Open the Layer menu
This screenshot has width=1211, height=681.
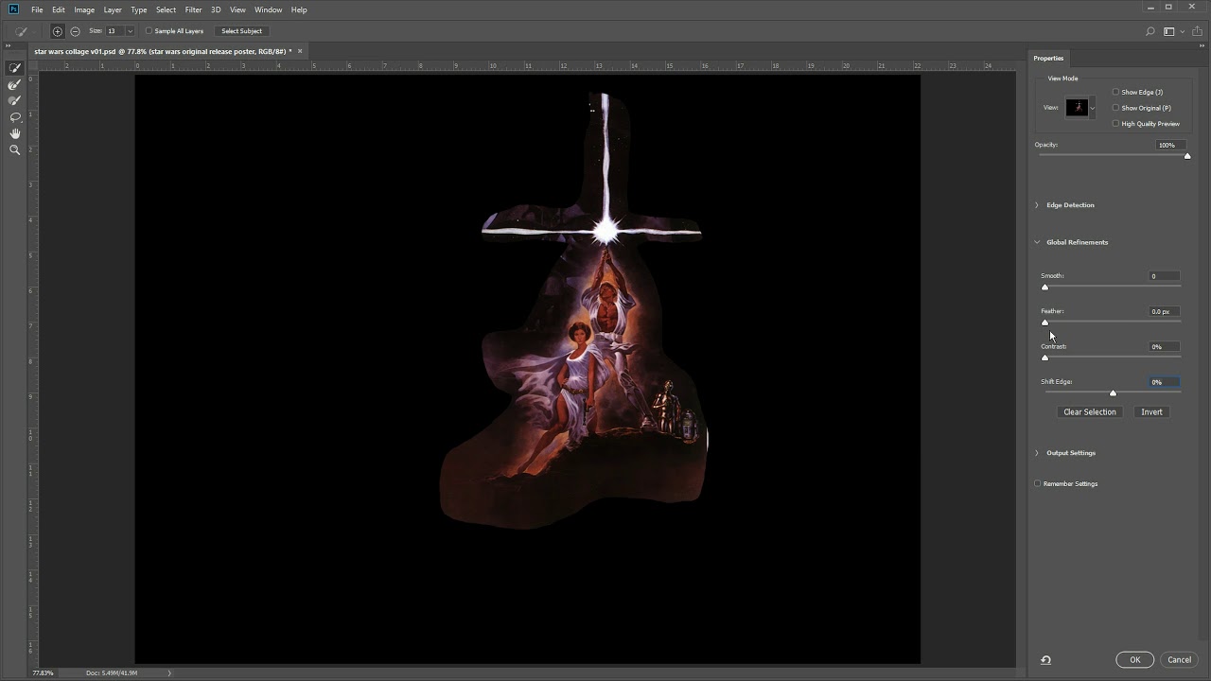click(x=113, y=9)
